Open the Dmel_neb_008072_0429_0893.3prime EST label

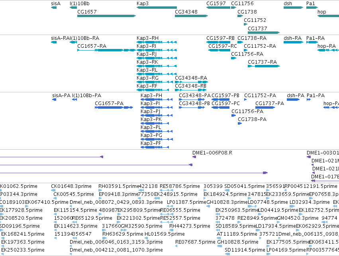point(116,202)
